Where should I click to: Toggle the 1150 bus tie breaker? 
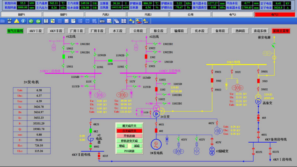coord(110,60)
